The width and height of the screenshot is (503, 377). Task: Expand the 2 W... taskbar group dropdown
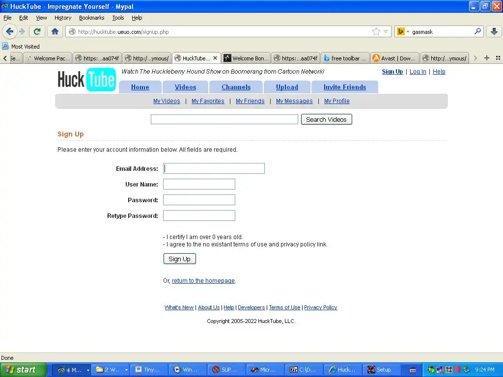(x=126, y=370)
